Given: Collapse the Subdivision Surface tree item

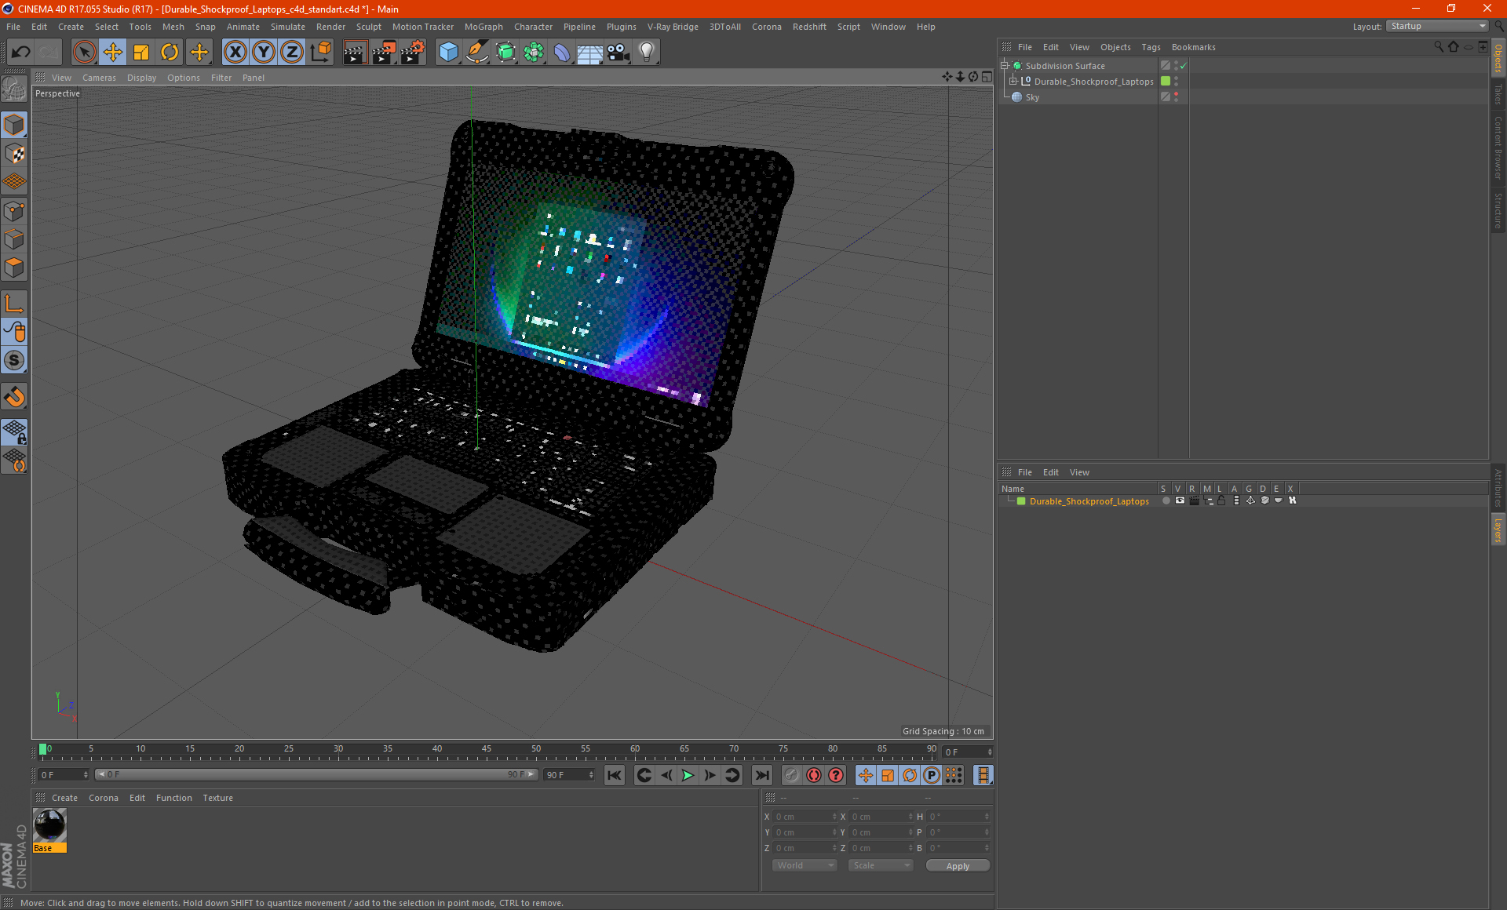Looking at the screenshot, I should coord(1005,66).
